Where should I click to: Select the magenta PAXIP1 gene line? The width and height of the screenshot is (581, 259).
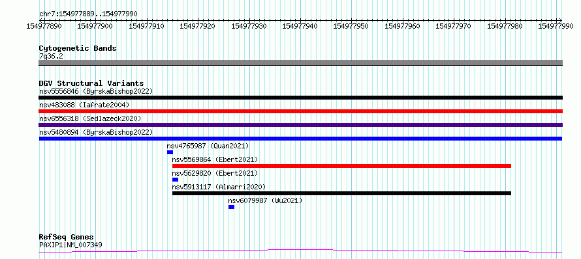300,251
